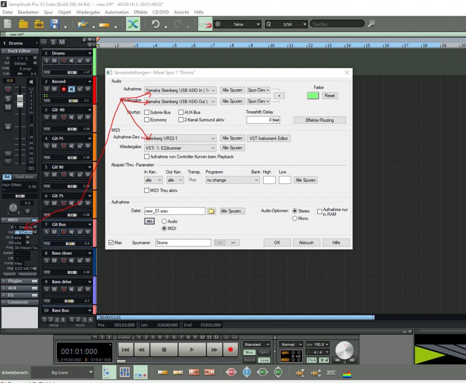This screenshot has width=466, height=383.
Task: Click the move-to-left-marker M arrow icon
Action: pos(194,372)
